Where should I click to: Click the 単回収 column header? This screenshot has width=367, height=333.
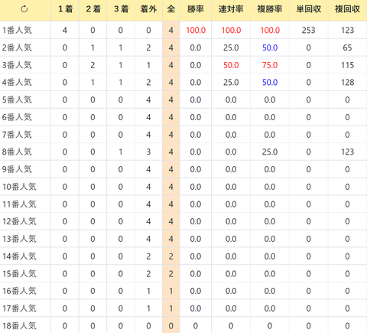[x=309, y=9]
